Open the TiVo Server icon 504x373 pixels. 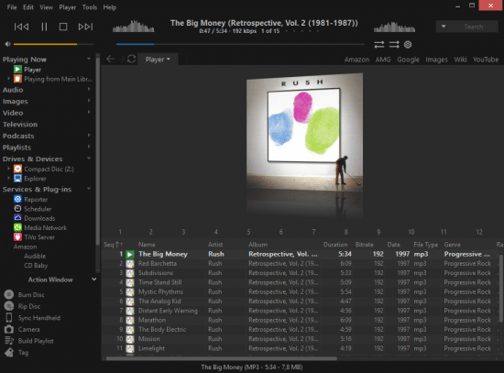pos(17,237)
